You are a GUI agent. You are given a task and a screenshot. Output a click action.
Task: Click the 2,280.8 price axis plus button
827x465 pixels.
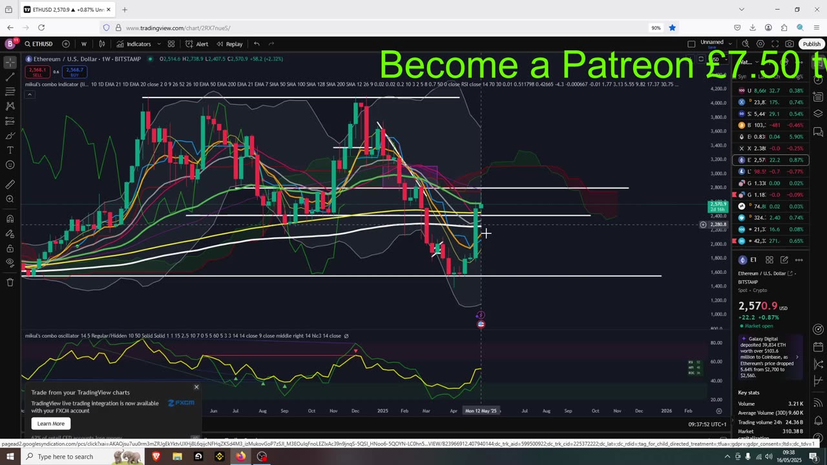click(703, 225)
